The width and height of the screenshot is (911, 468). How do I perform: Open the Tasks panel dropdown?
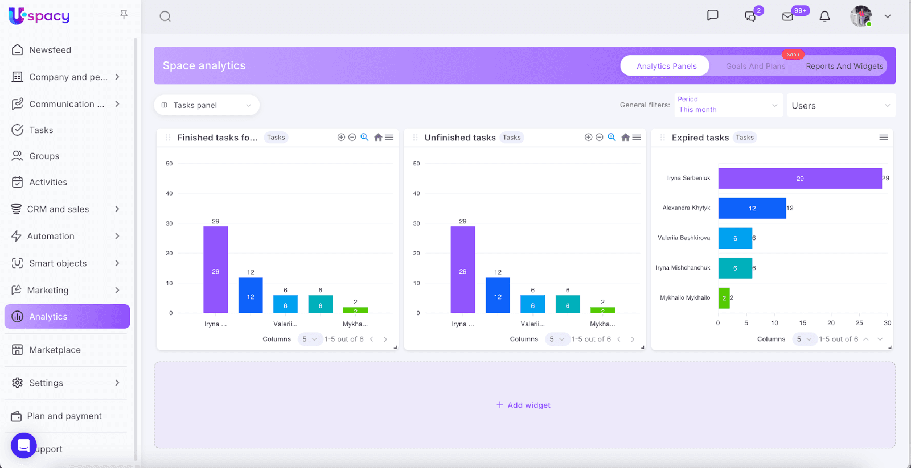[207, 105]
